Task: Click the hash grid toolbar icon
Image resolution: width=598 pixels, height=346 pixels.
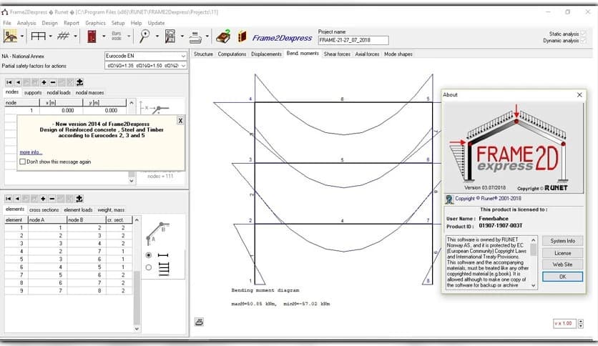Action: pyautogui.click(x=64, y=36)
